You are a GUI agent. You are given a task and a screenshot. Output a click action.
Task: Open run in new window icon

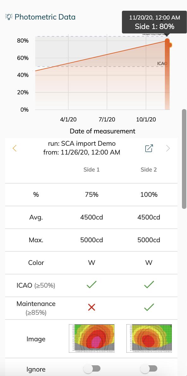(149, 148)
